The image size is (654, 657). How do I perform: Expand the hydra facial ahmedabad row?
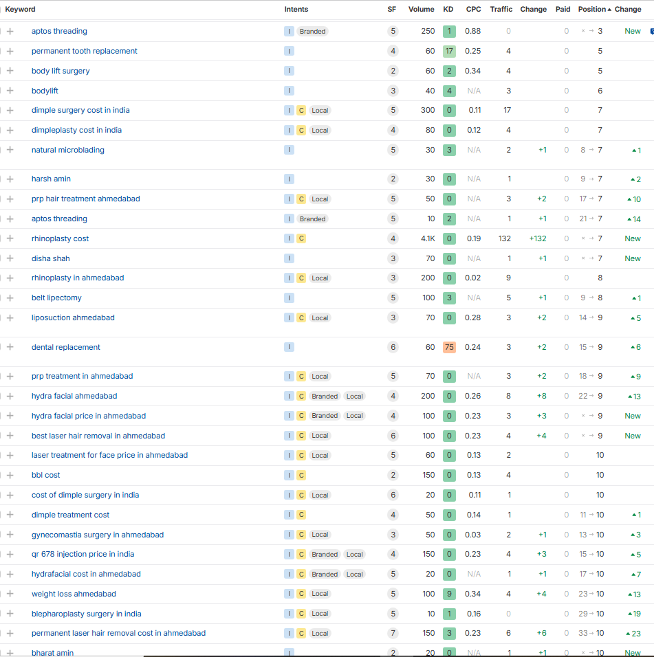(10, 396)
